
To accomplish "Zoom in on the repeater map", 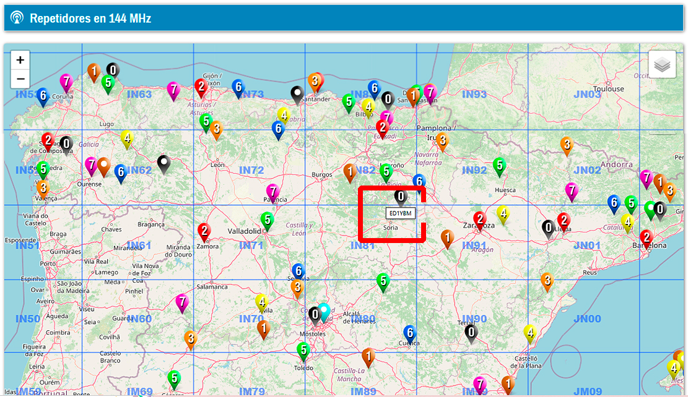I will (20, 60).
